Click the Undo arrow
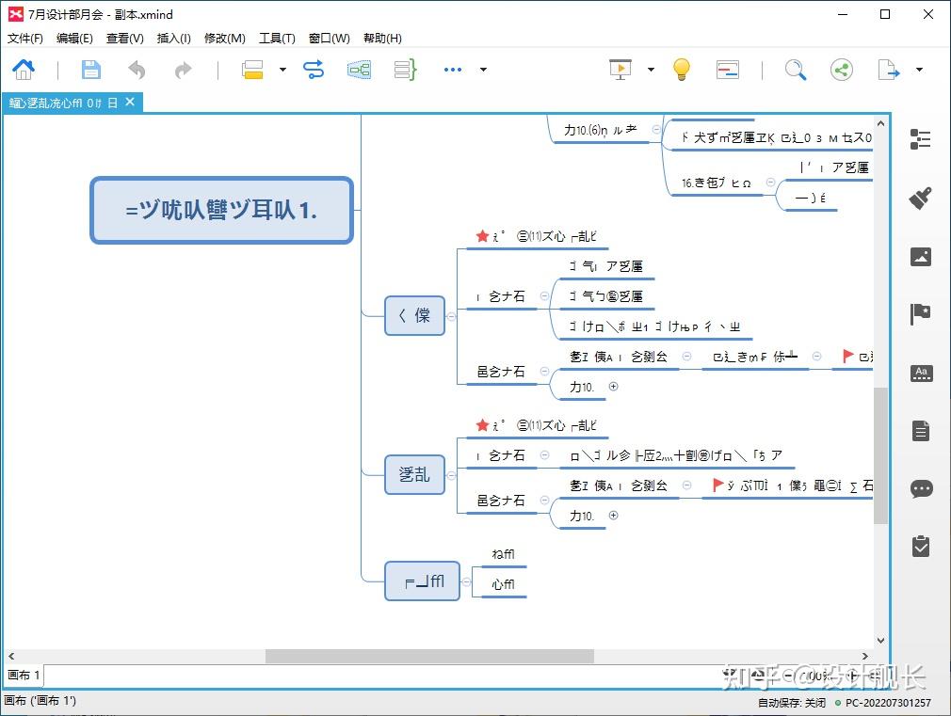The width and height of the screenshot is (951, 716). click(136, 70)
